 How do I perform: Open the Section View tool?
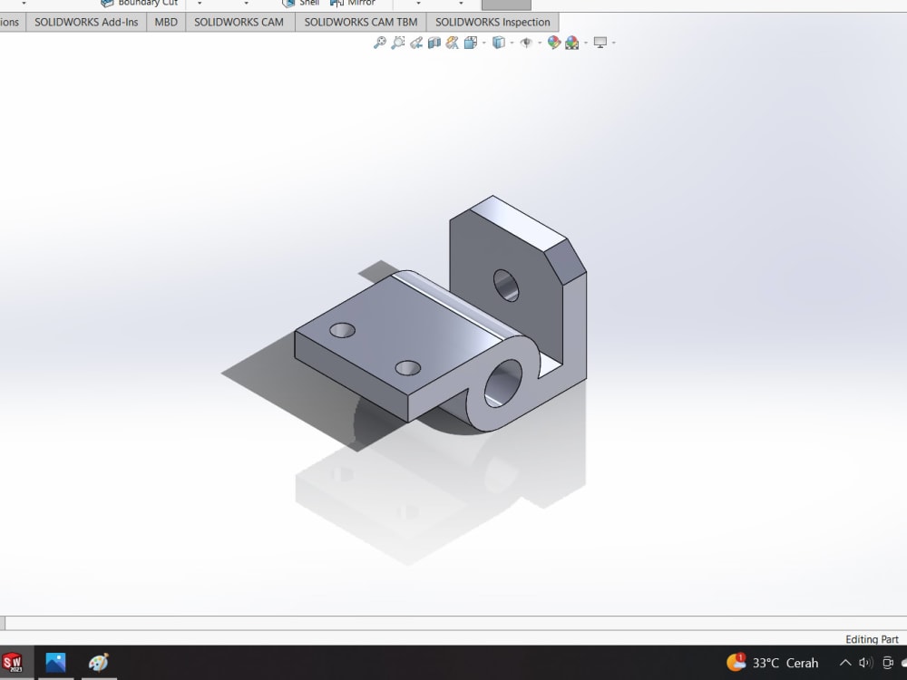tap(434, 43)
